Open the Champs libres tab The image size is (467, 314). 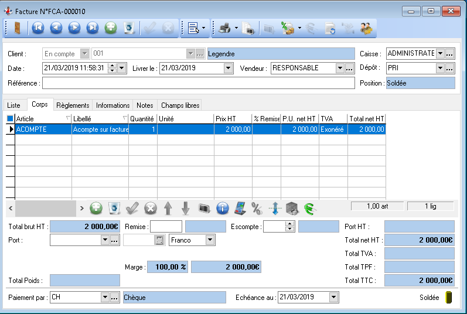[x=180, y=105]
